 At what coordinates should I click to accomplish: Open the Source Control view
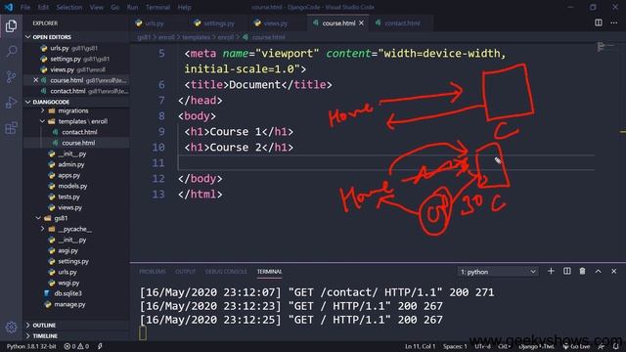(x=11, y=76)
